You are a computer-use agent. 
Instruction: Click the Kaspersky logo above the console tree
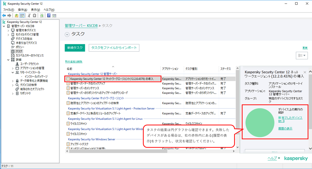click(x=4, y=22)
